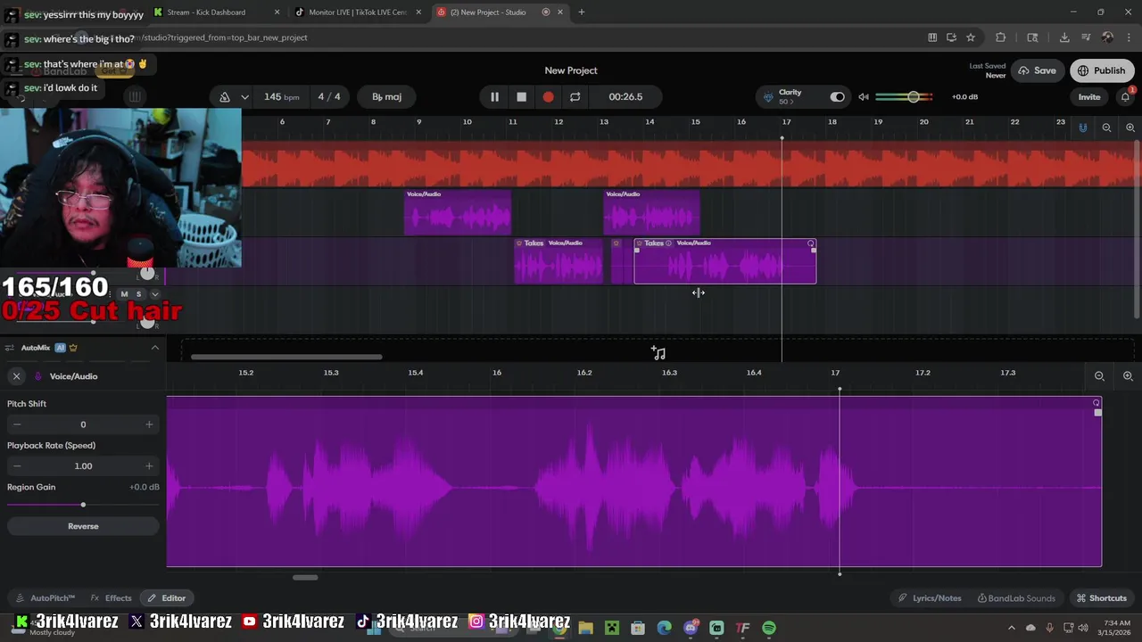Close the Voice/Audio editor panel
Viewport: 1142px width, 642px height.
pos(16,376)
